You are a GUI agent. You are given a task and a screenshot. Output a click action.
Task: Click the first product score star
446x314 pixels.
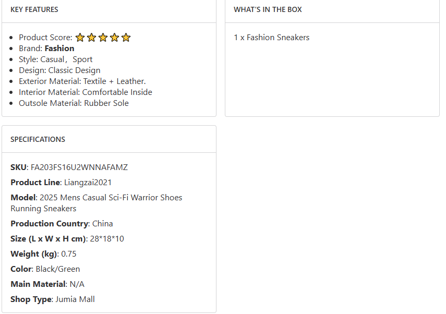80,38
